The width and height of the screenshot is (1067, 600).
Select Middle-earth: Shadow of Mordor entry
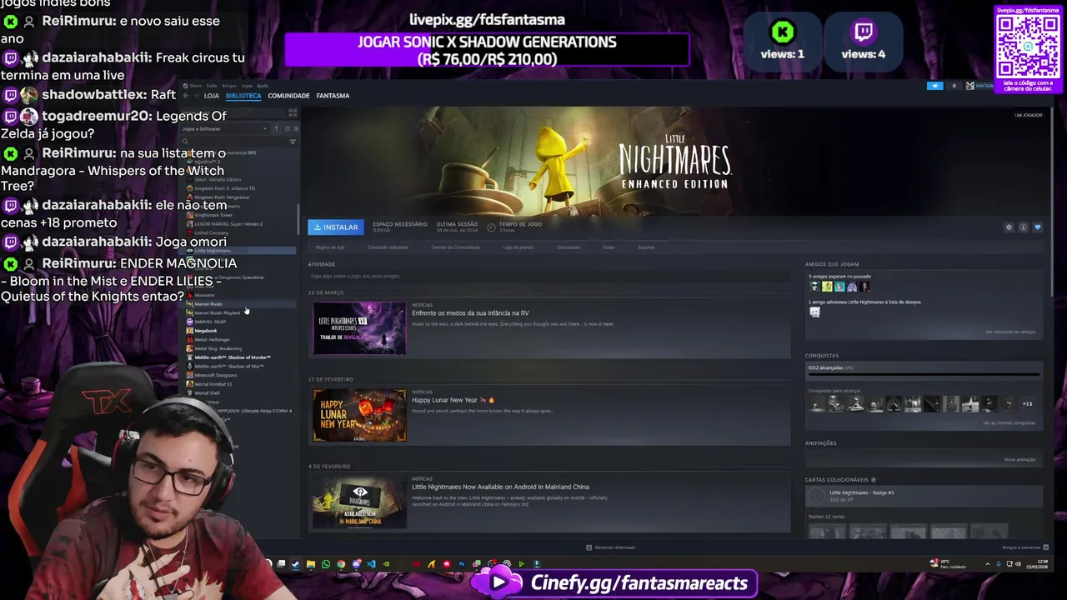click(x=228, y=357)
